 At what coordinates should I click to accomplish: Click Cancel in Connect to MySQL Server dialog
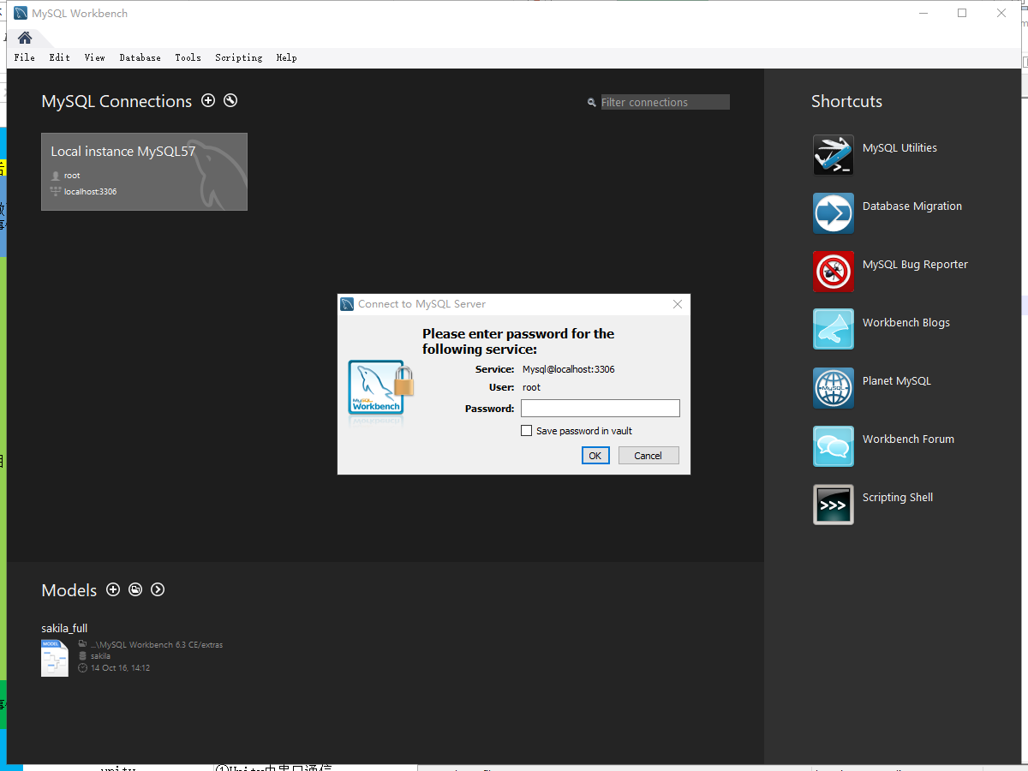pos(648,456)
